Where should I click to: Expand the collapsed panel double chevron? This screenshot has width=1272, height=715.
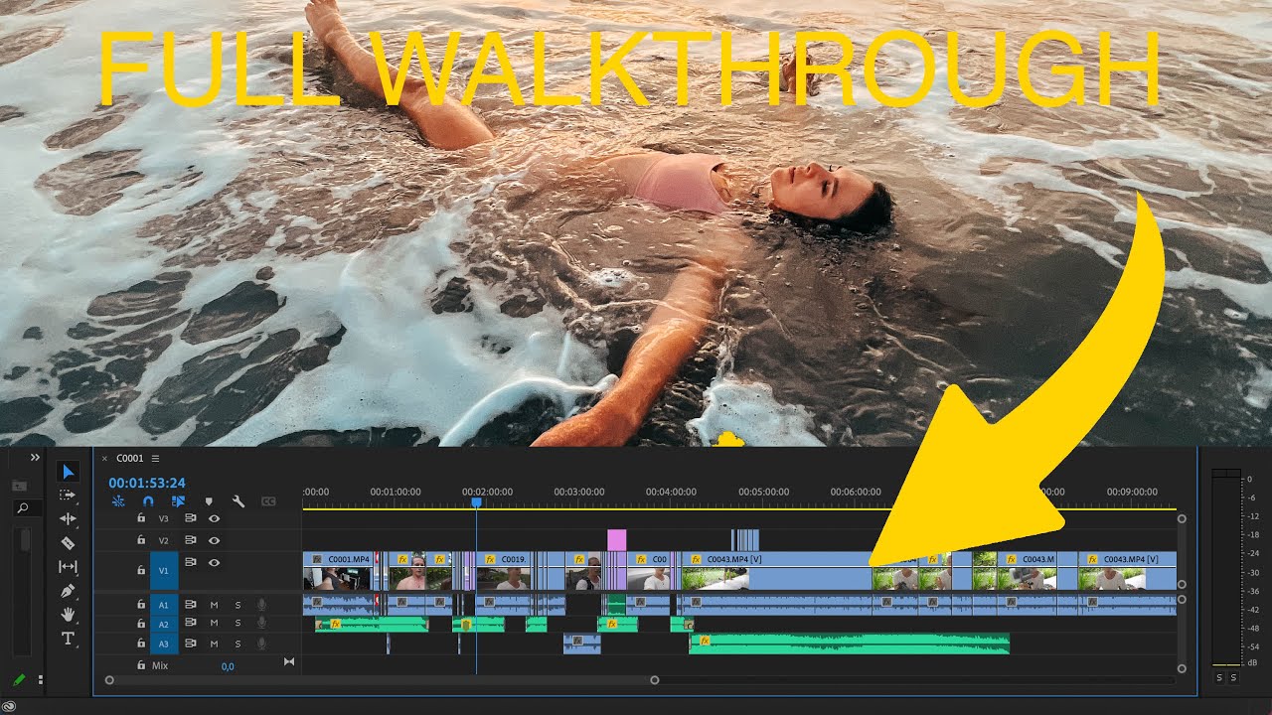click(x=35, y=457)
